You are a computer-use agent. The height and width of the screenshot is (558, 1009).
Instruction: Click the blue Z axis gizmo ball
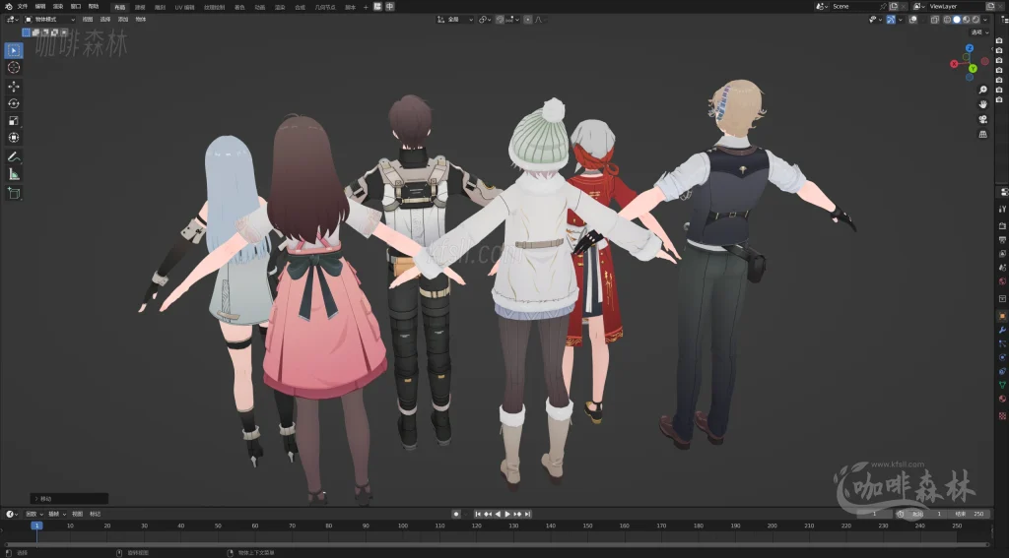pyautogui.click(x=970, y=48)
